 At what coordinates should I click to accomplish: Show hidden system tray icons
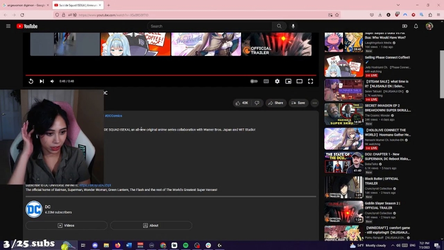(x=393, y=246)
